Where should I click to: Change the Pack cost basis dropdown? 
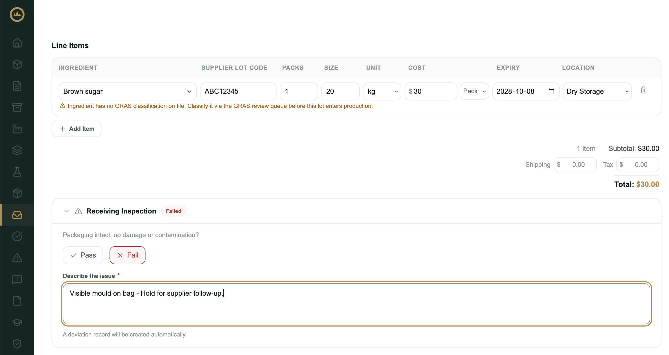click(x=474, y=91)
